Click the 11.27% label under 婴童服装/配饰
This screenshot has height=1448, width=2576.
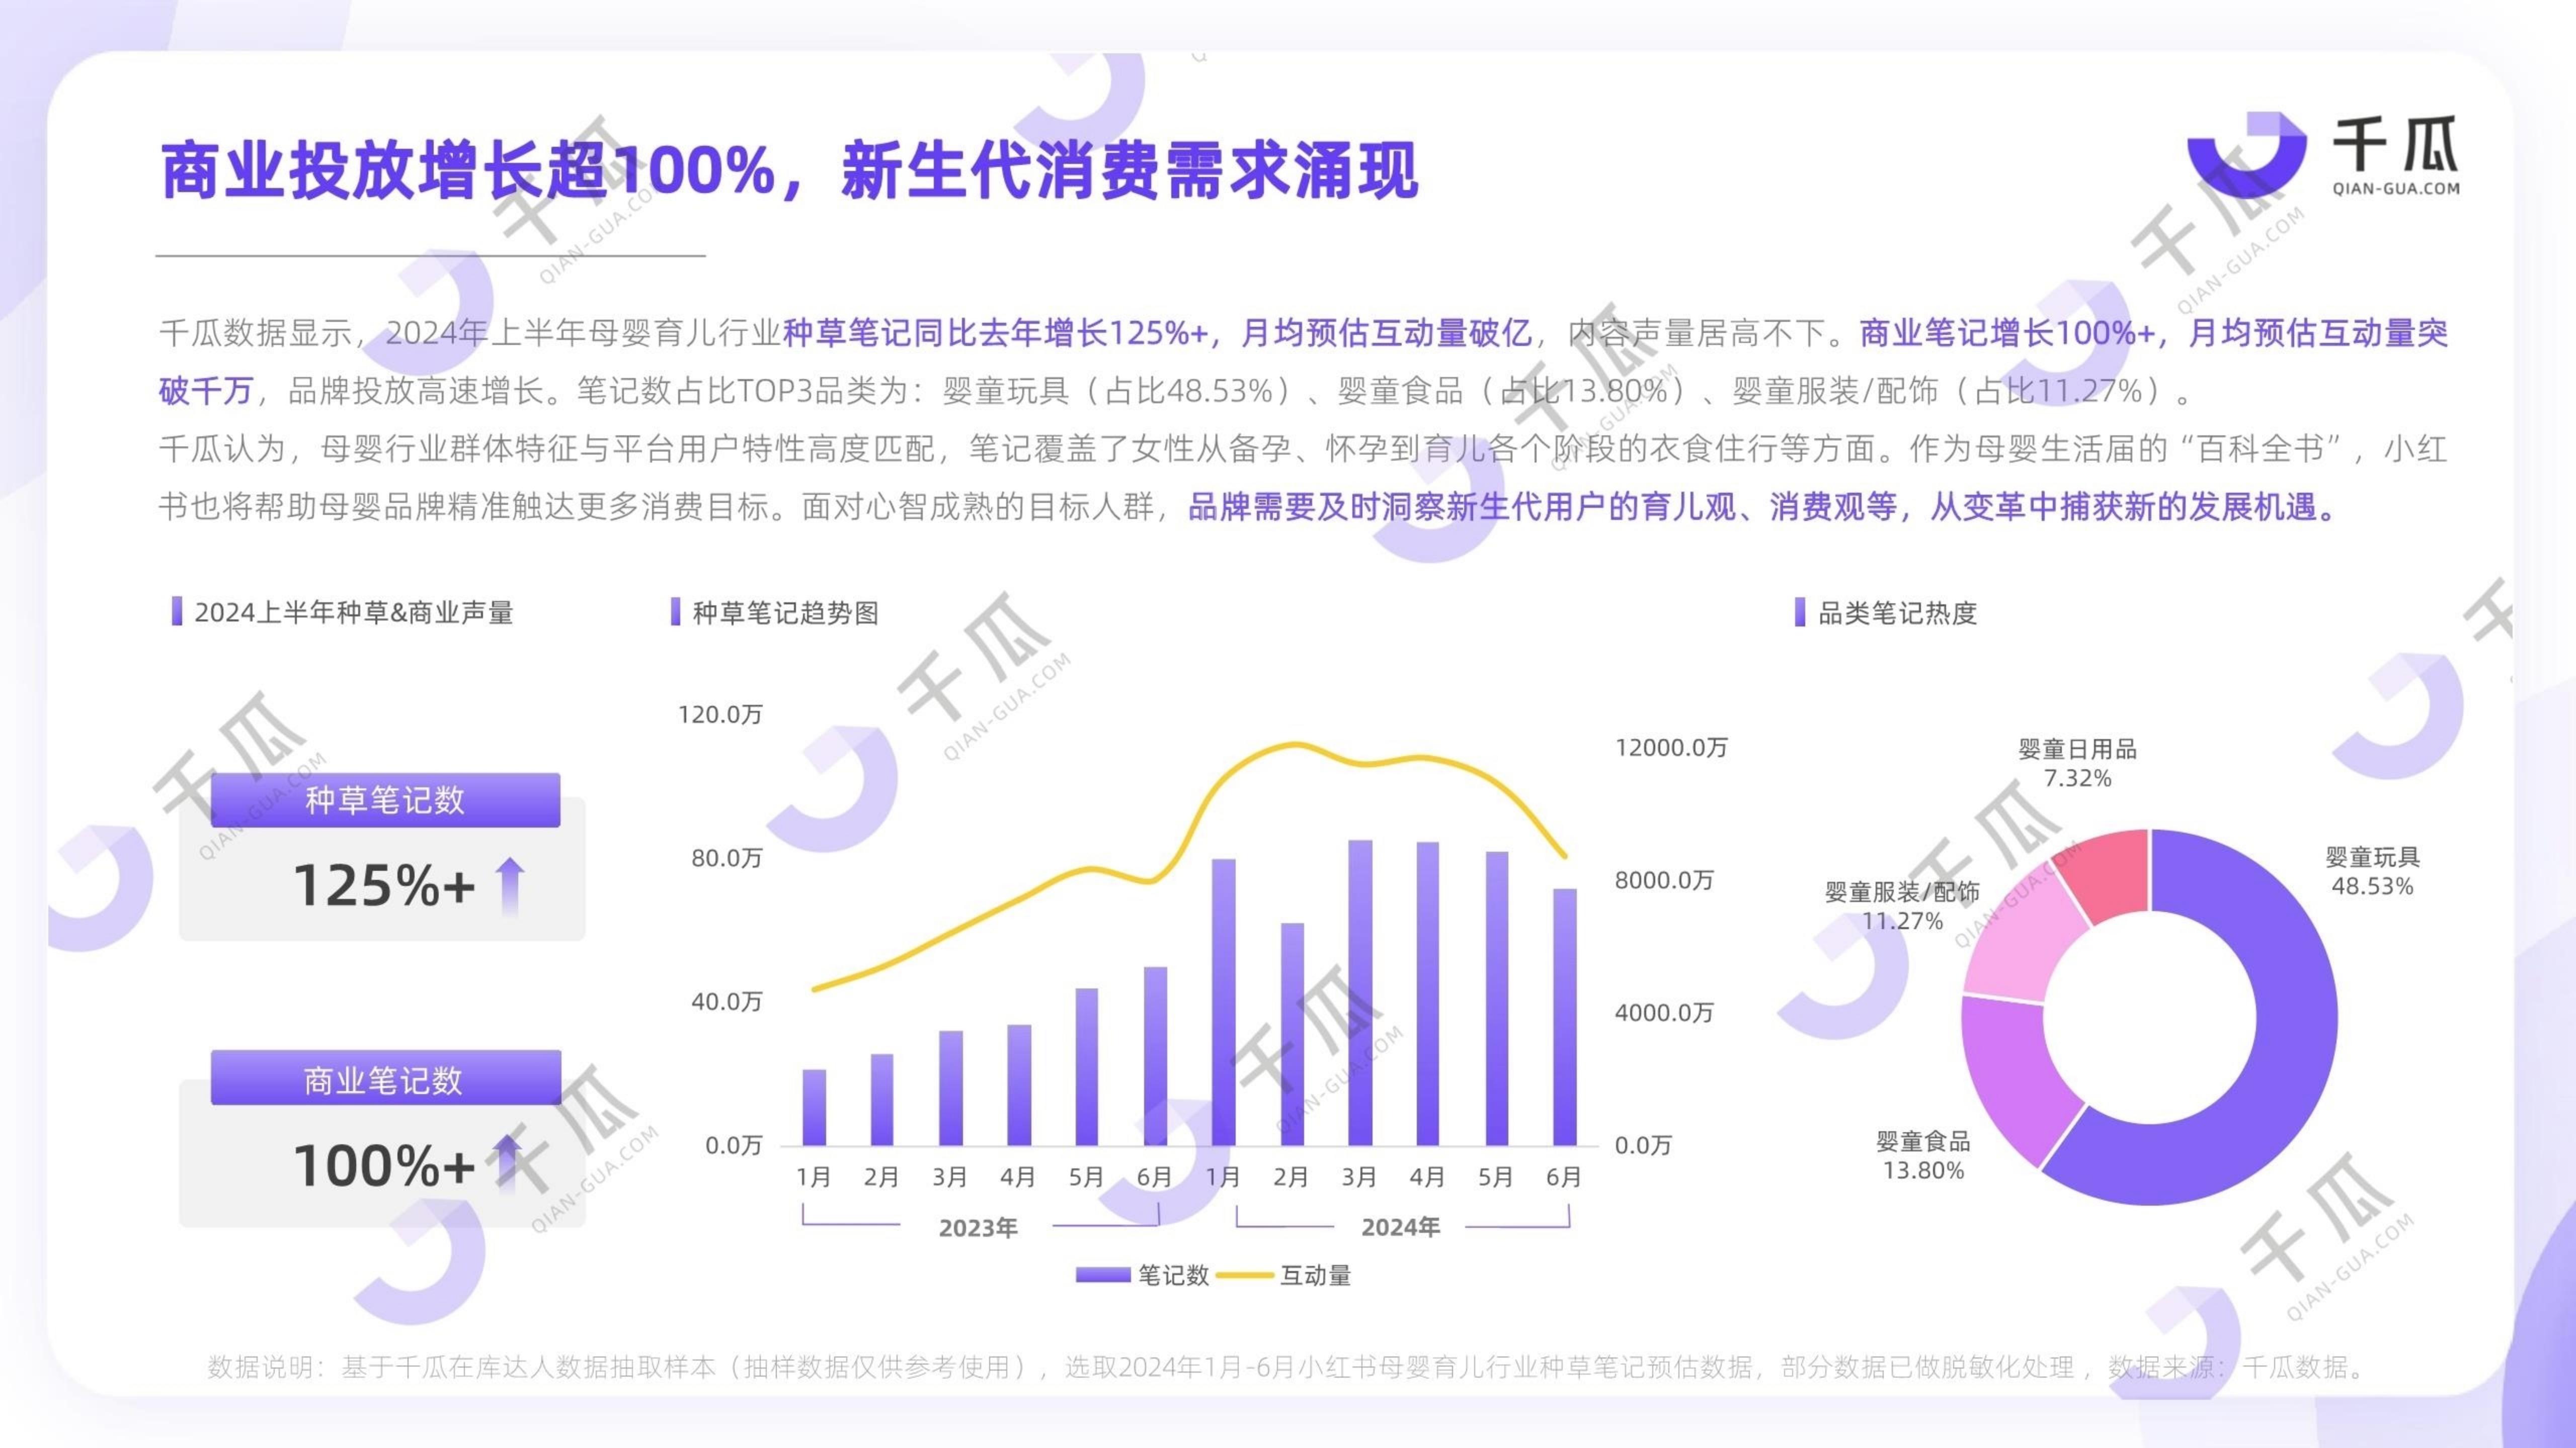click(1902, 922)
